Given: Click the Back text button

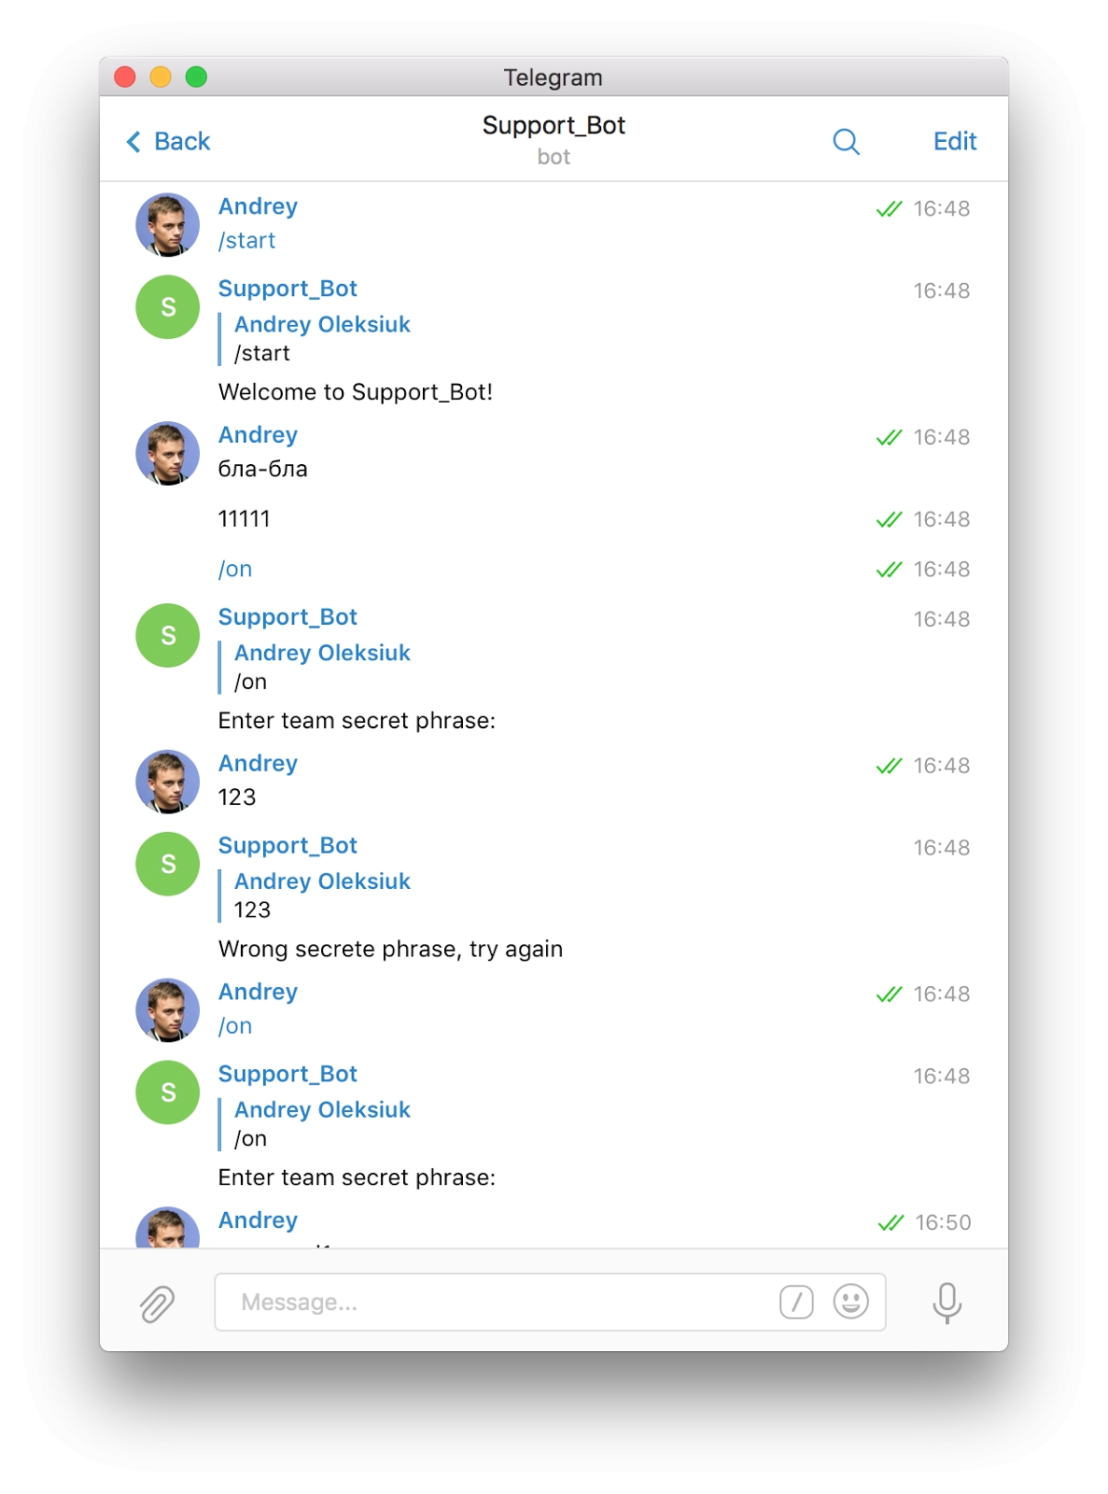Looking at the screenshot, I should (182, 142).
